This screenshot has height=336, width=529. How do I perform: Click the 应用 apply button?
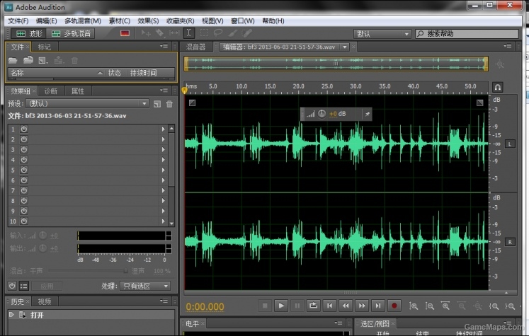47,286
